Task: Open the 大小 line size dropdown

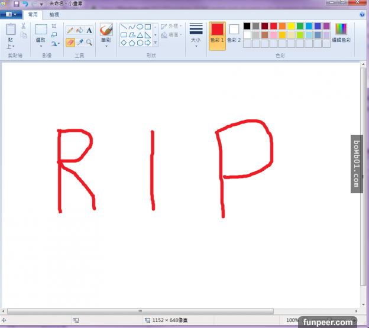Action: pos(196,34)
